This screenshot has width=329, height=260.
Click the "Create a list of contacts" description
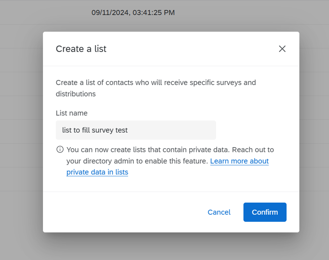click(115, 83)
